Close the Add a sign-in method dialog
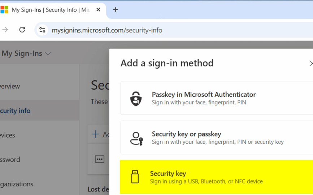The width and height of the screenshot is (313, 195). pyautogui.click(x=310, y=63)
